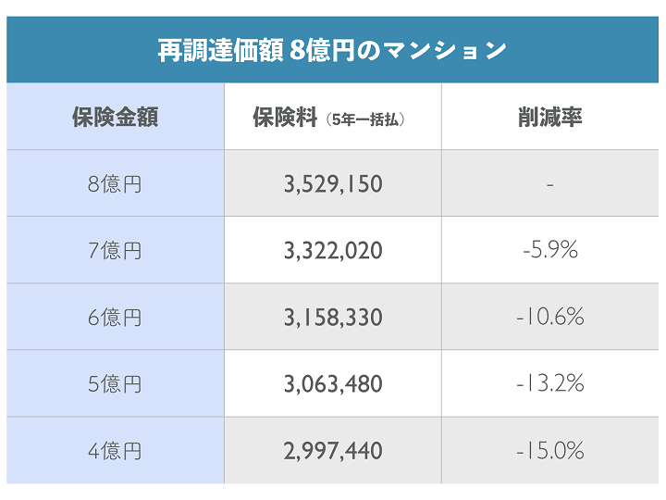Click the 7億円 row label
The height and width of the screenshot is (500, 666).
click(x=115, y=251)
